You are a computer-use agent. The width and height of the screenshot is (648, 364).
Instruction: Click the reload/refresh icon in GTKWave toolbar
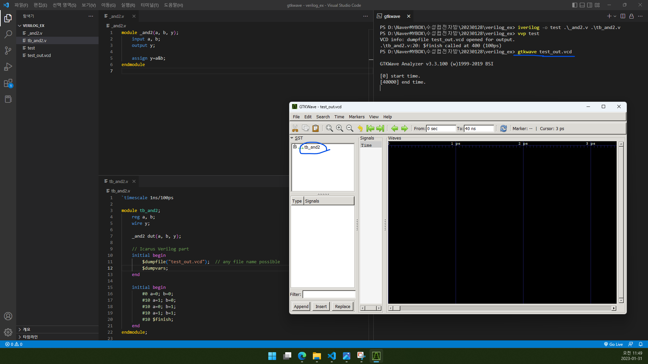[503, 128]
